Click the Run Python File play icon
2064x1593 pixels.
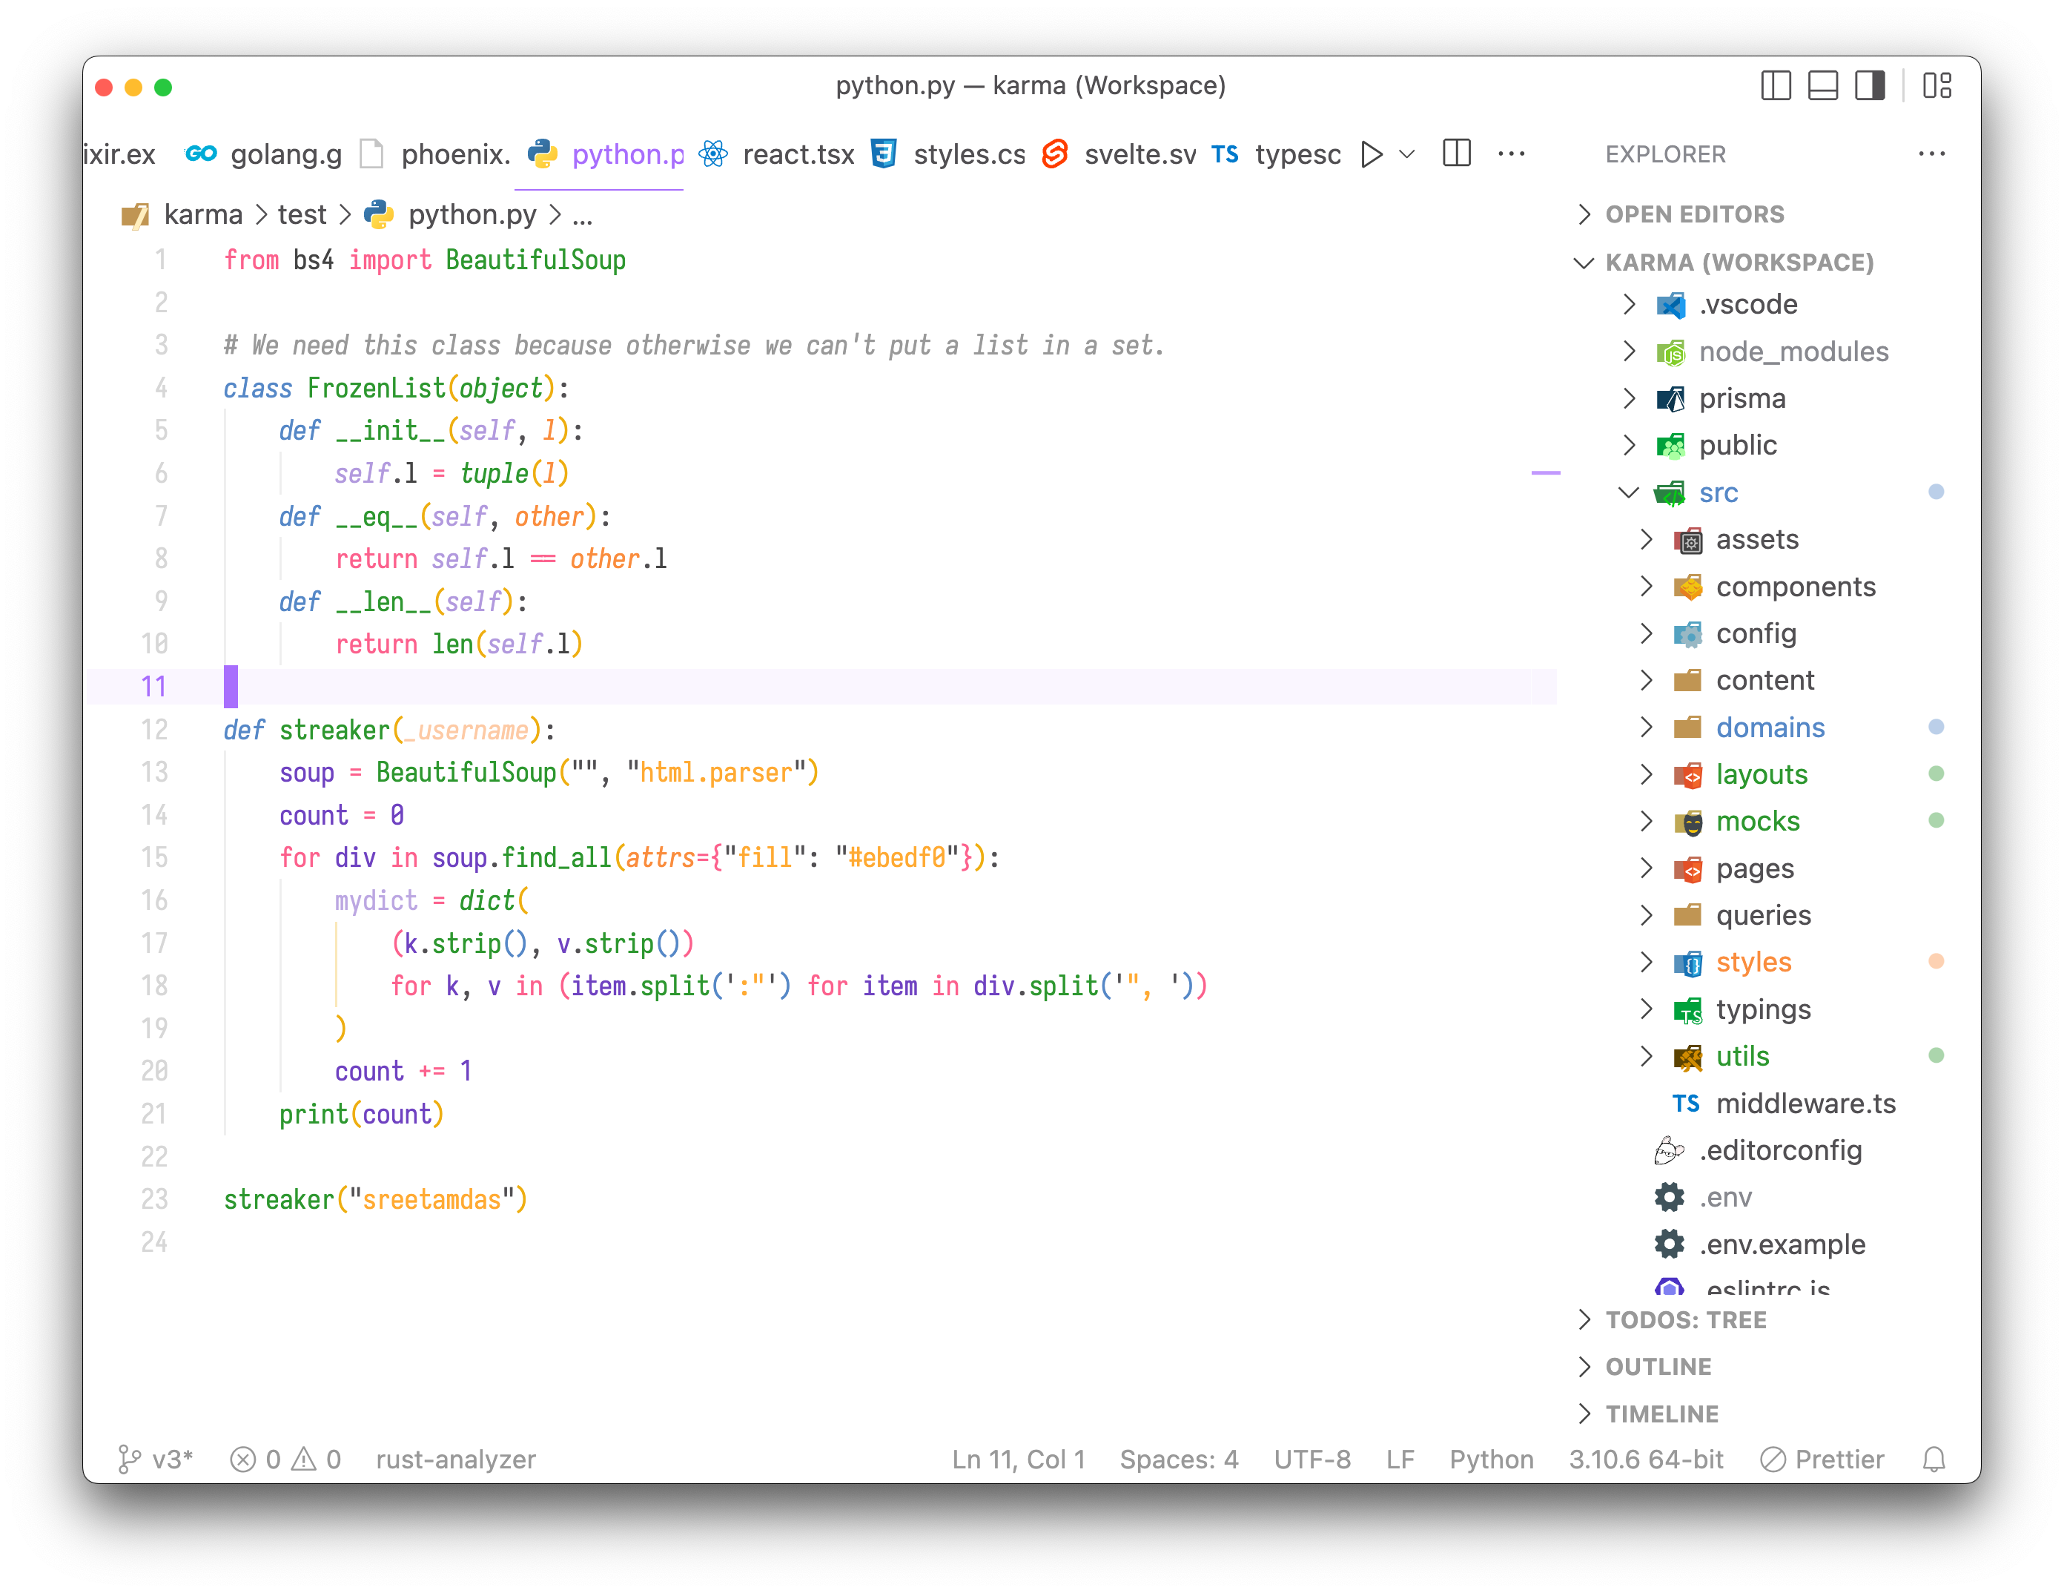click(1372, 154)
